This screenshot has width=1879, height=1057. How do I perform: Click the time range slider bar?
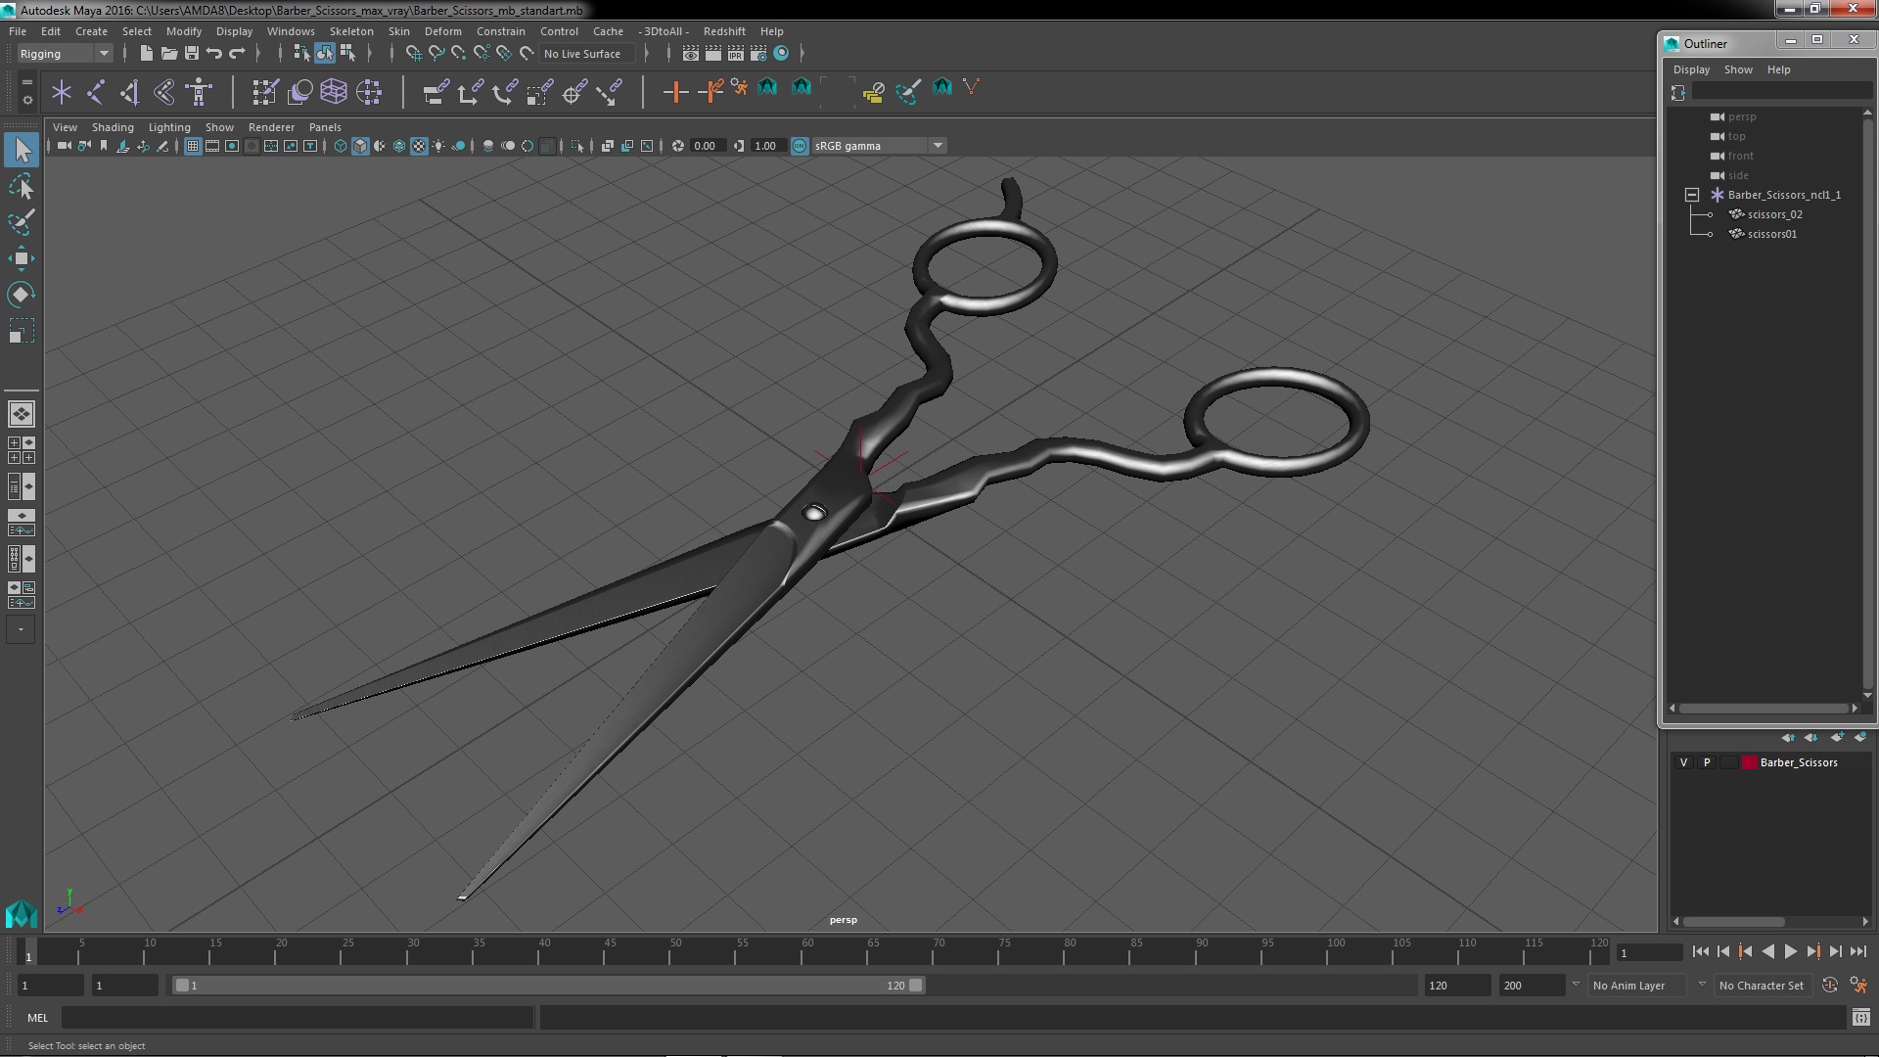click(x=548, y=986)
